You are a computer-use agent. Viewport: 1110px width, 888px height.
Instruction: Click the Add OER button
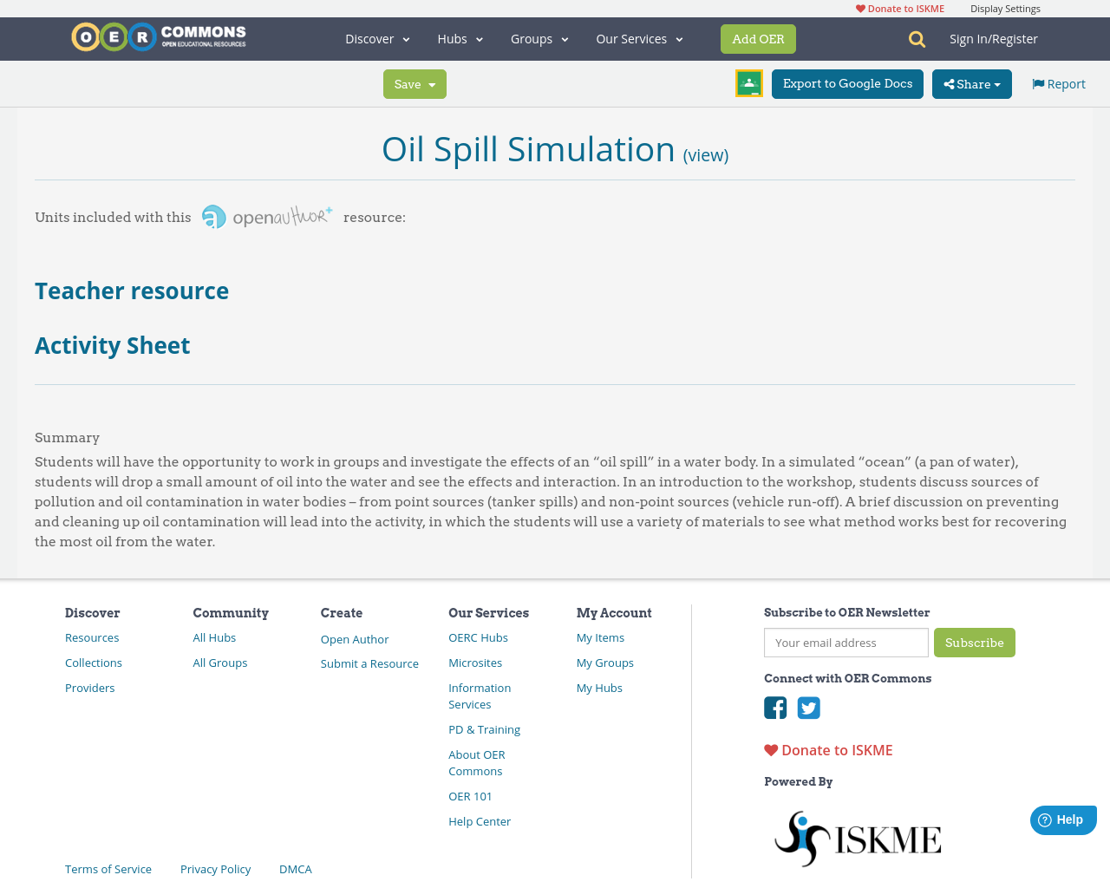[758, 38]
